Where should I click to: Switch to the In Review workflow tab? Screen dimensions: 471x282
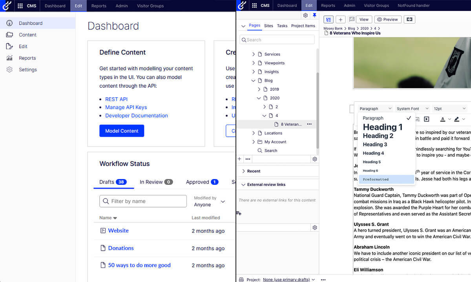coord(156,182)
